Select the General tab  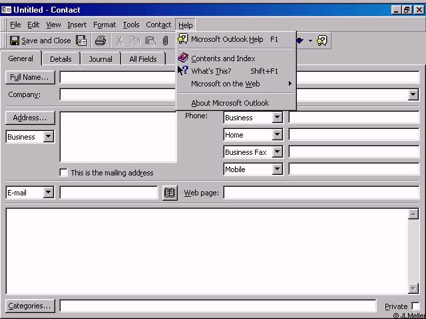click(21, 58)
